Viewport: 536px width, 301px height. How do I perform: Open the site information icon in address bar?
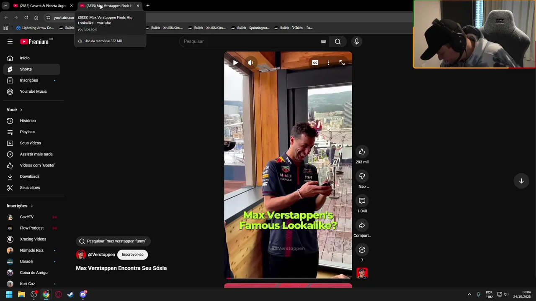[48, 18]
